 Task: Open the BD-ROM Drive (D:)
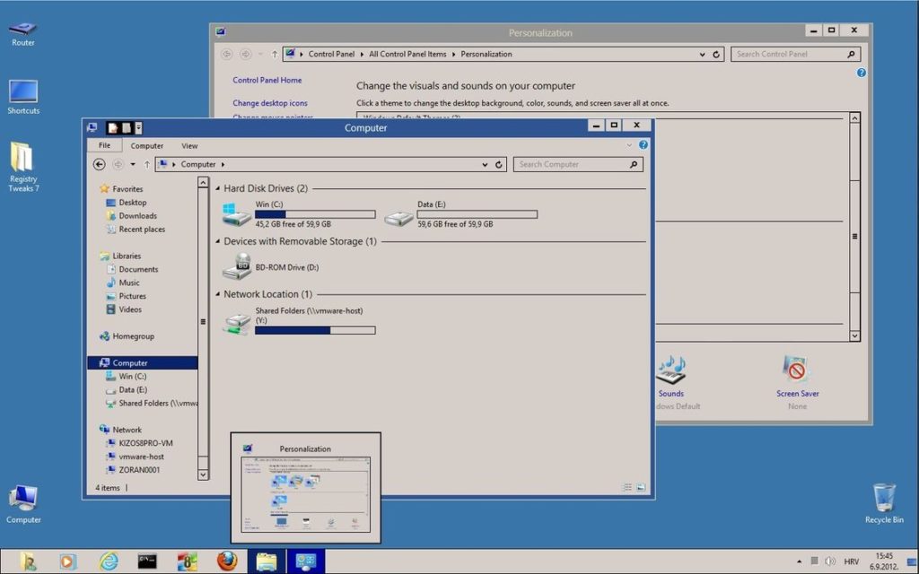tap(286, 266)
